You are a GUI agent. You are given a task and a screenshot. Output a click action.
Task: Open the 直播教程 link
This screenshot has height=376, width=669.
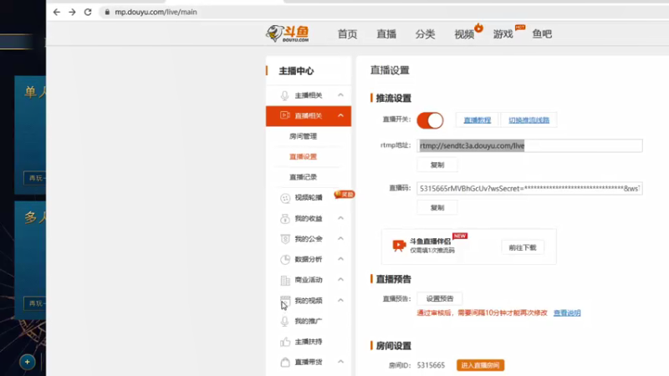click(477, 120)
